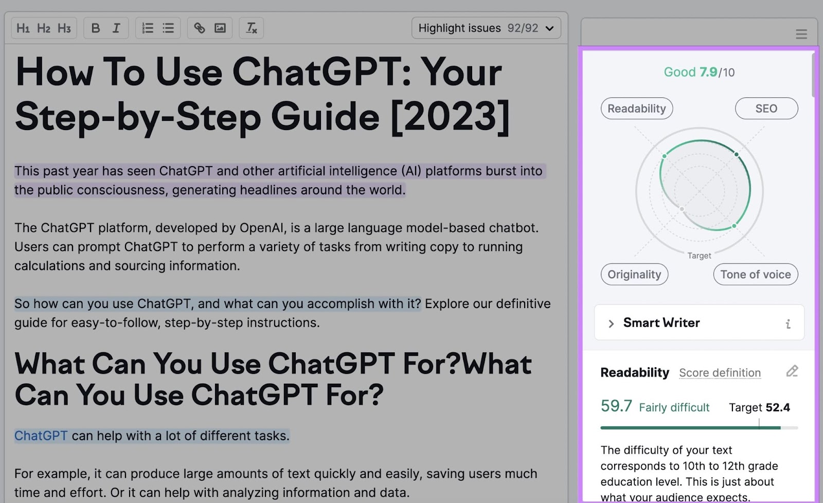The height and width of the screenshot is (503, 823).
Task: Toggle bold formatting
Action: (x=96, y=28)
